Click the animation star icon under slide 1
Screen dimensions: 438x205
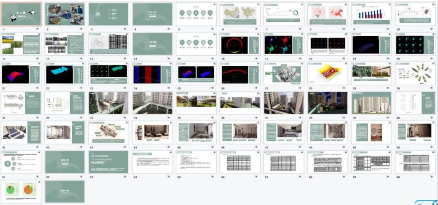tap(37, 29)
